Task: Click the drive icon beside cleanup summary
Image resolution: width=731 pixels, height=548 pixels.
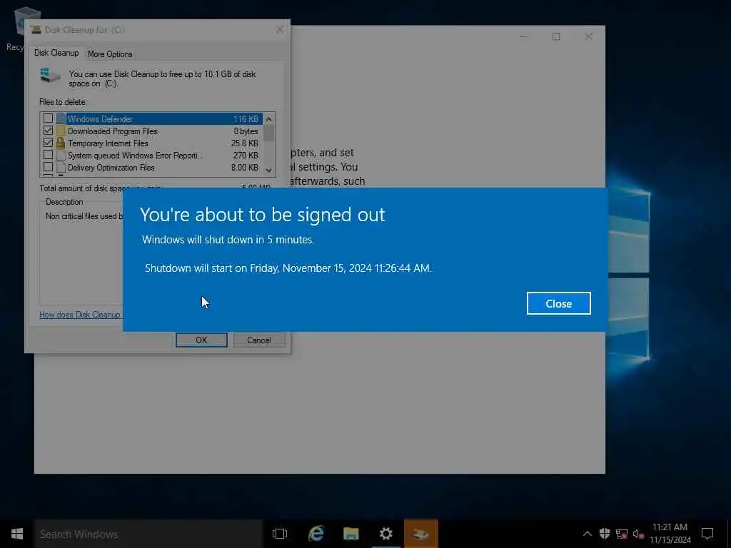Action: click(51, 76)
